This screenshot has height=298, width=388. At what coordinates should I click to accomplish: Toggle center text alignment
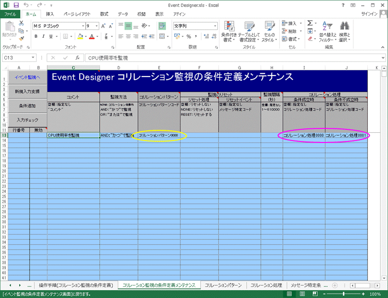tap(128, 36)
